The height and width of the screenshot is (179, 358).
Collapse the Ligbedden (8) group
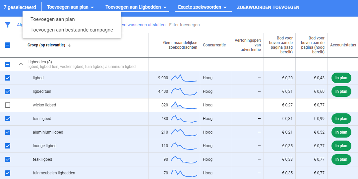[21, 64]
